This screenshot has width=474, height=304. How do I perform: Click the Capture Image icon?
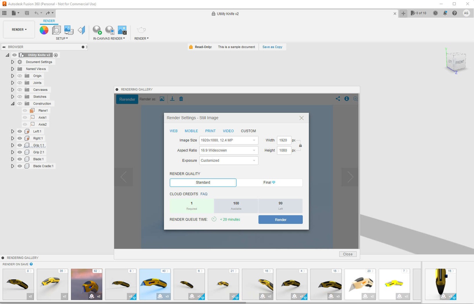click(122, 30)
